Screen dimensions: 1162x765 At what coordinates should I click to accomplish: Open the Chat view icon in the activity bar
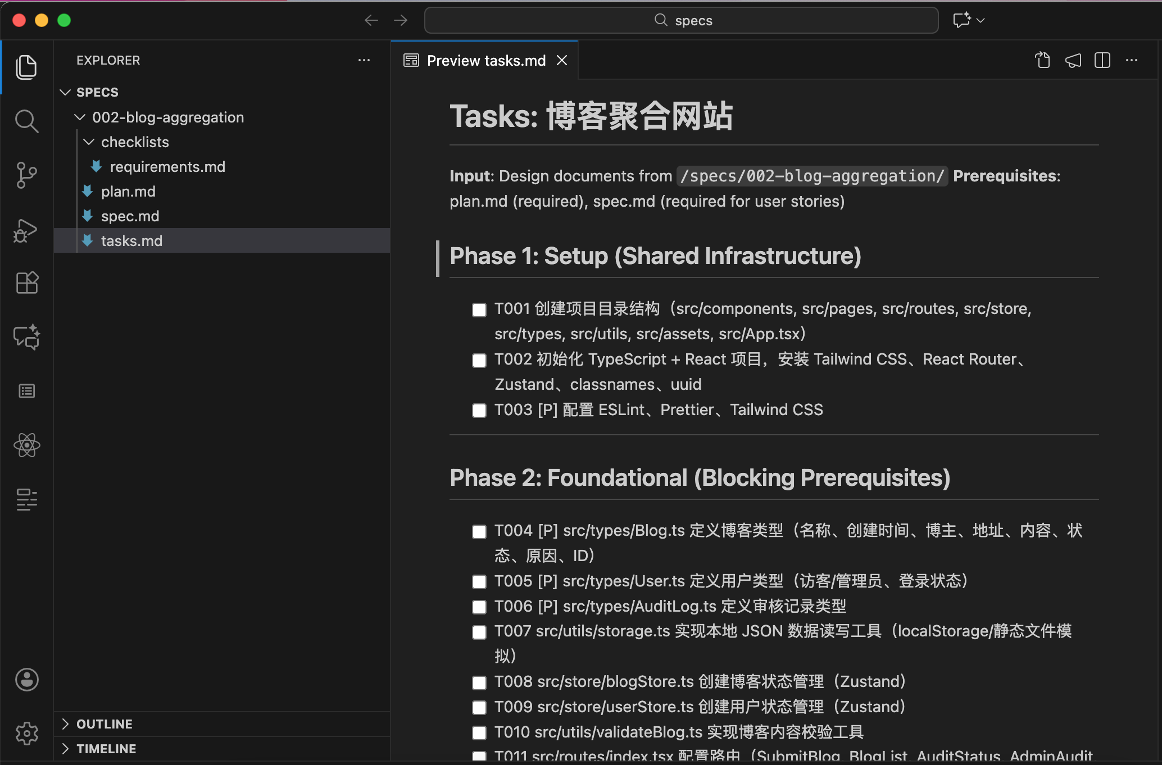[x=26, y=337]
